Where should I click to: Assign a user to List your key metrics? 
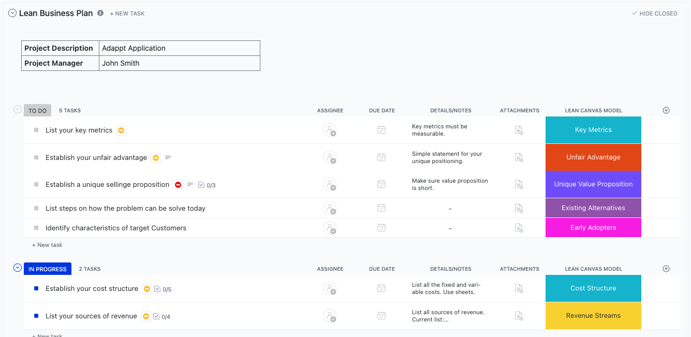click(x=330, y=130)
